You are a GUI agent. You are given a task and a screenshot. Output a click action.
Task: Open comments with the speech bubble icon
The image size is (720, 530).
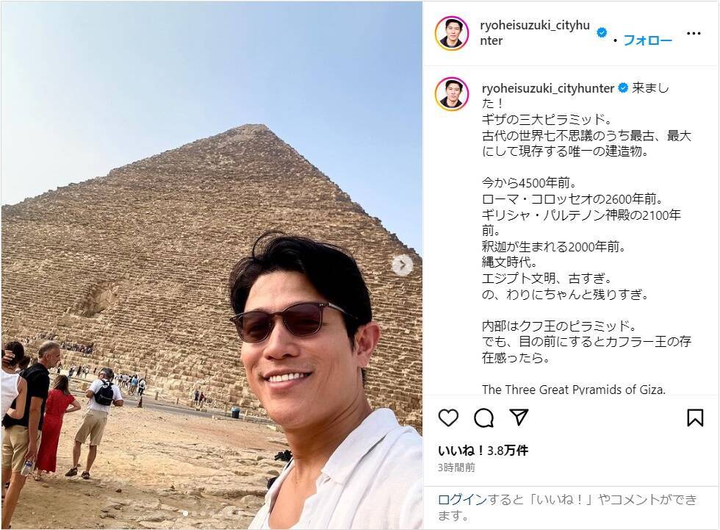coord(483,418)
